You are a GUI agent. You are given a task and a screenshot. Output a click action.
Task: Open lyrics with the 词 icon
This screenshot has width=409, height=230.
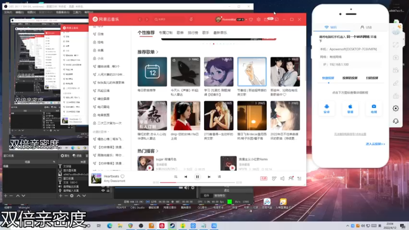pos(219,177)
